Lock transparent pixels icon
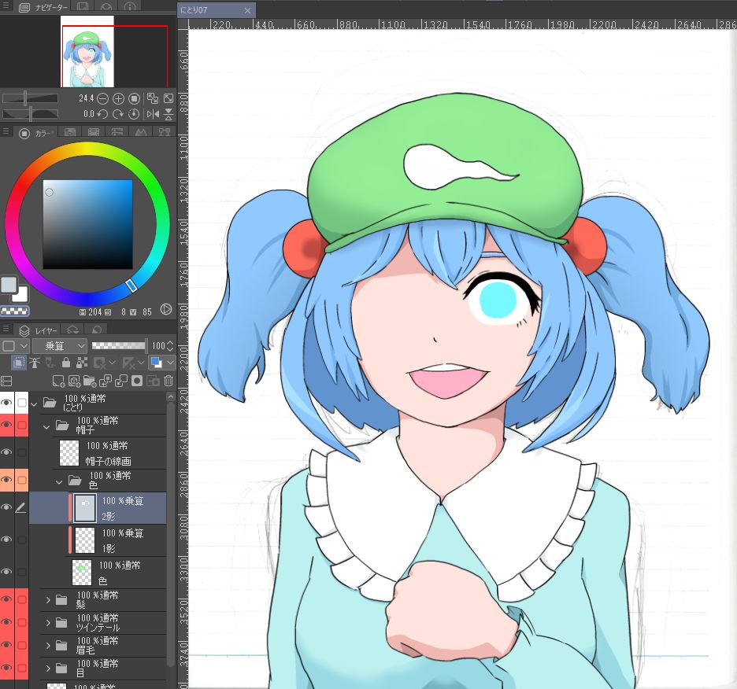Image resolution: width=737 pixels, height=689 pixels. coord(82,363)
